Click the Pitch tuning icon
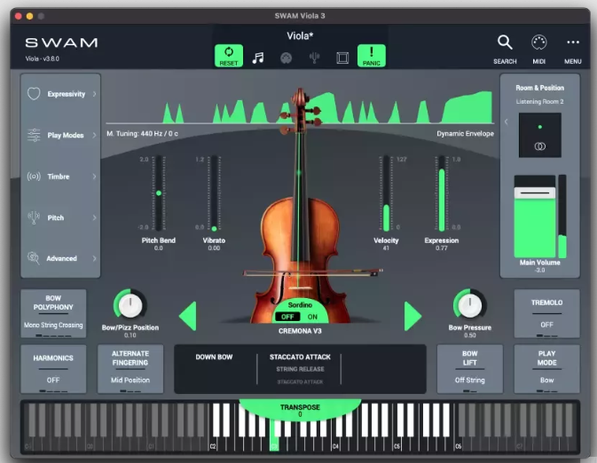 [34, 217]
